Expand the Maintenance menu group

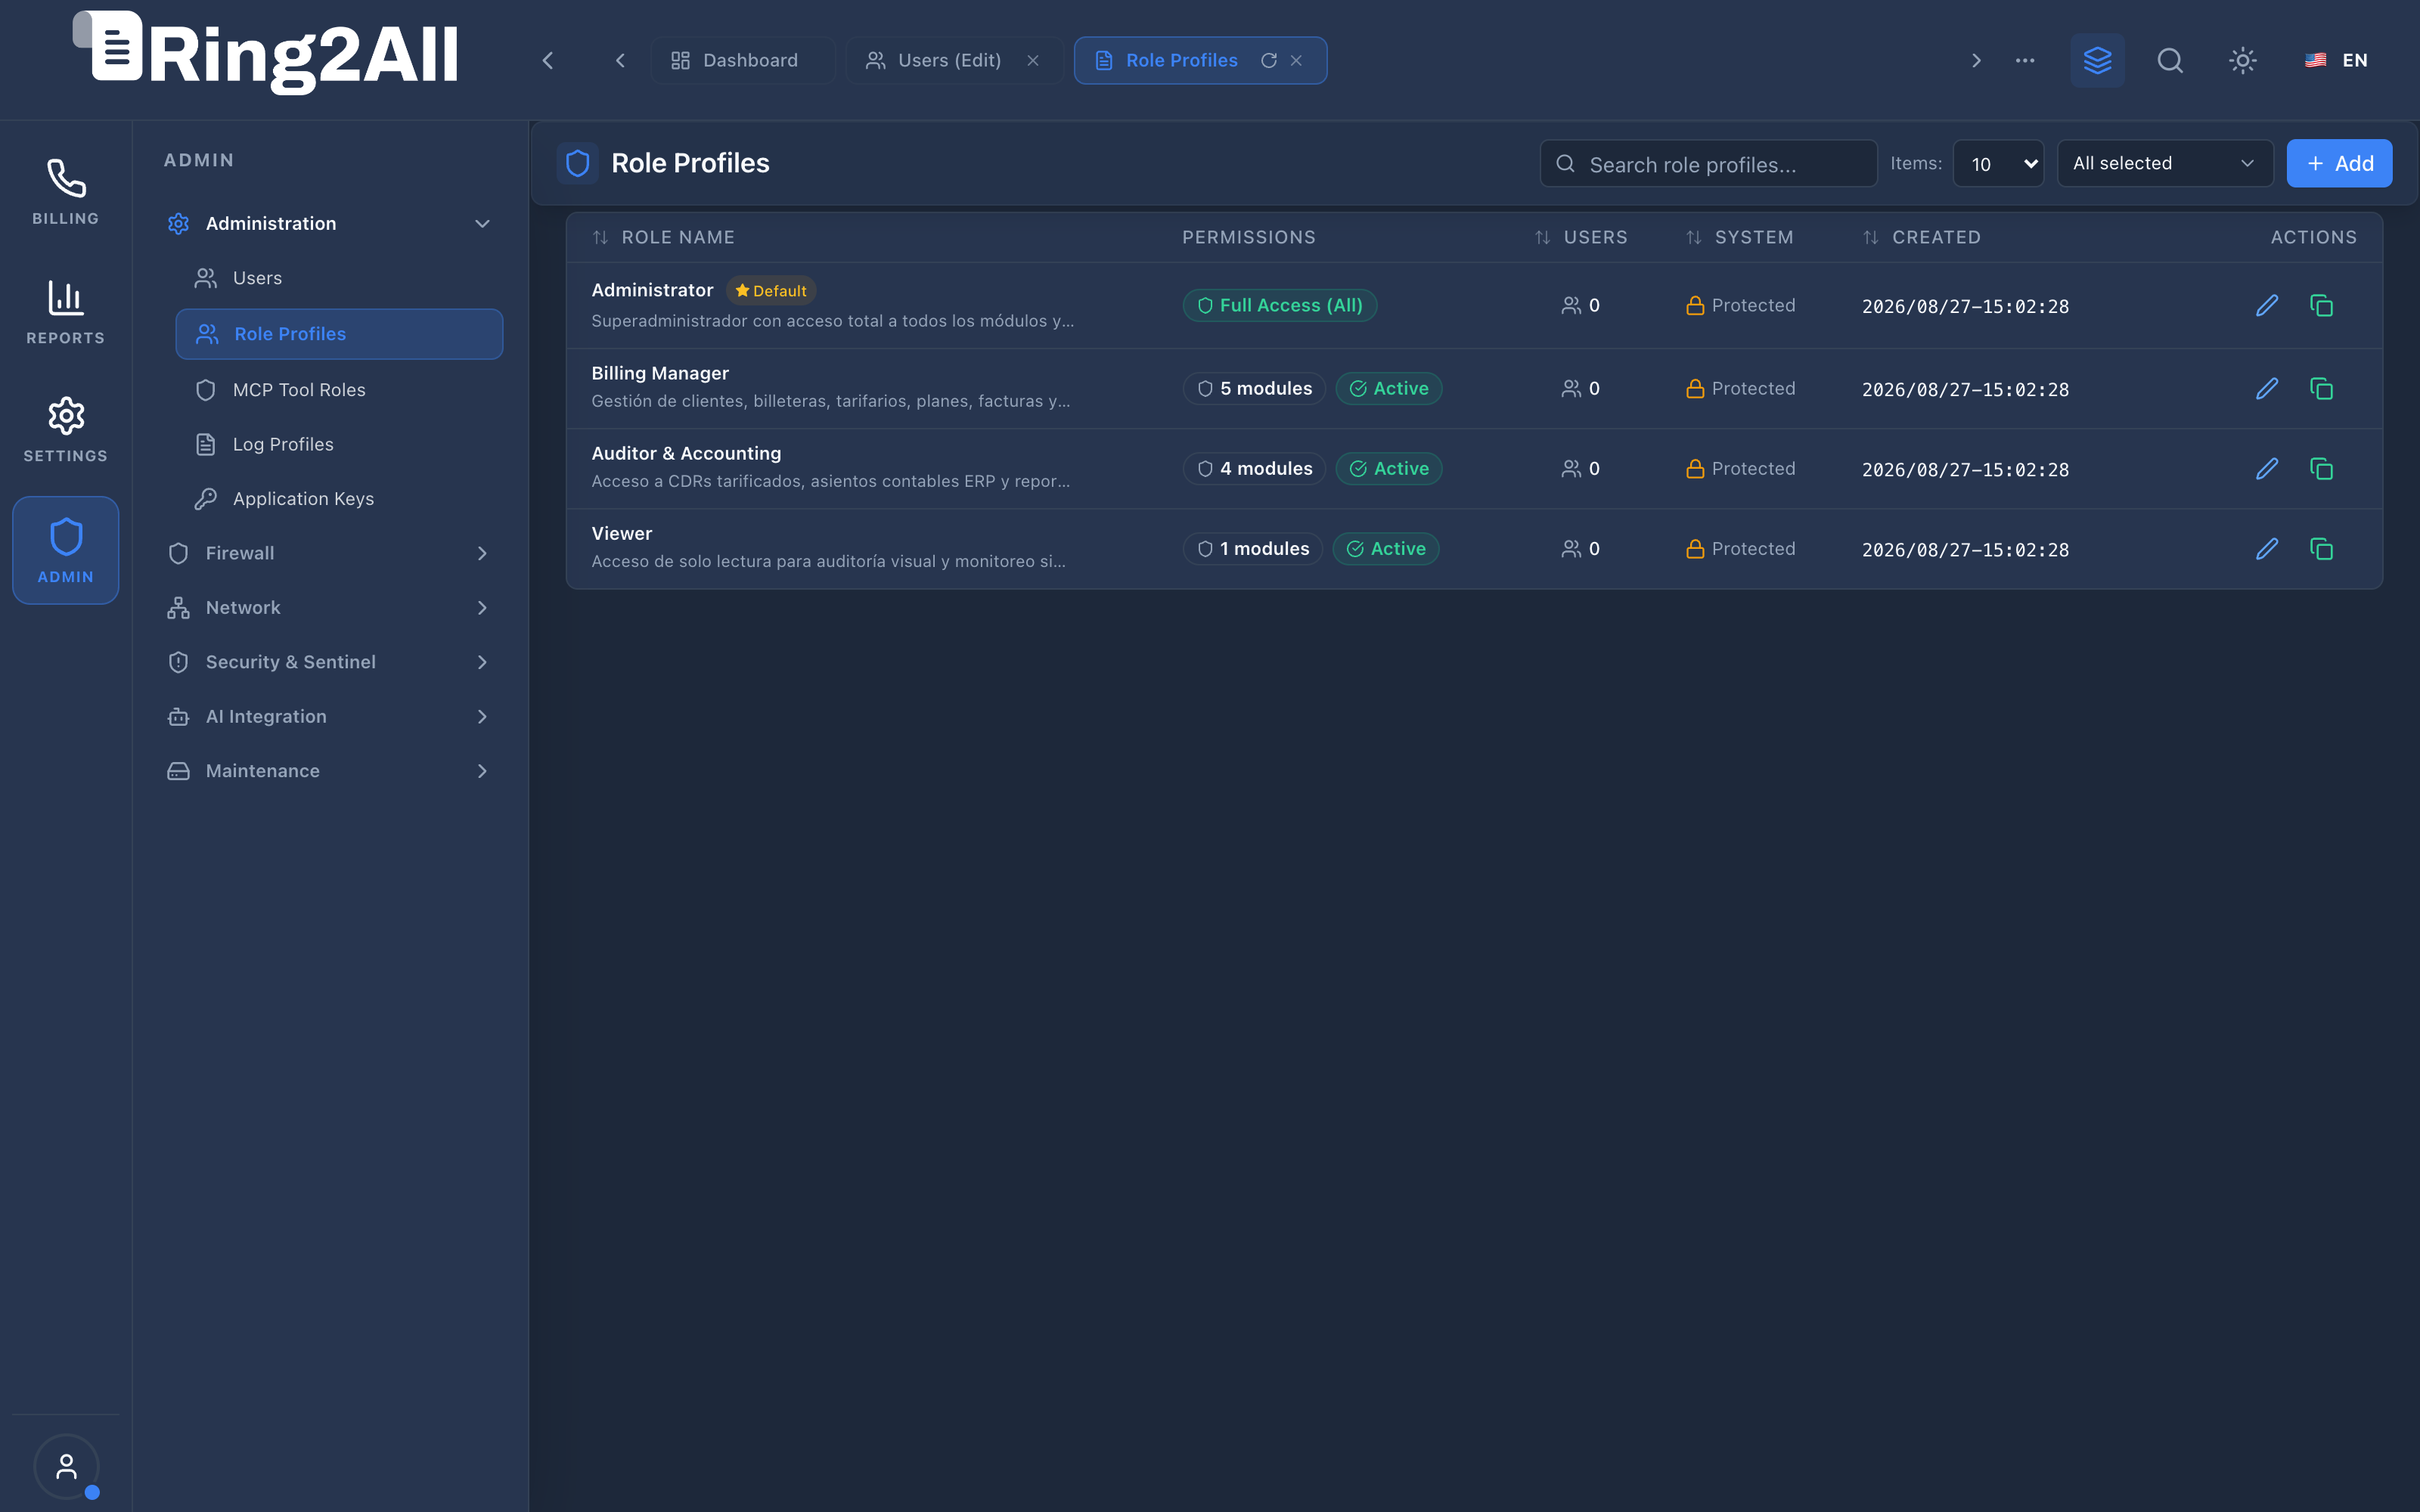329,771
